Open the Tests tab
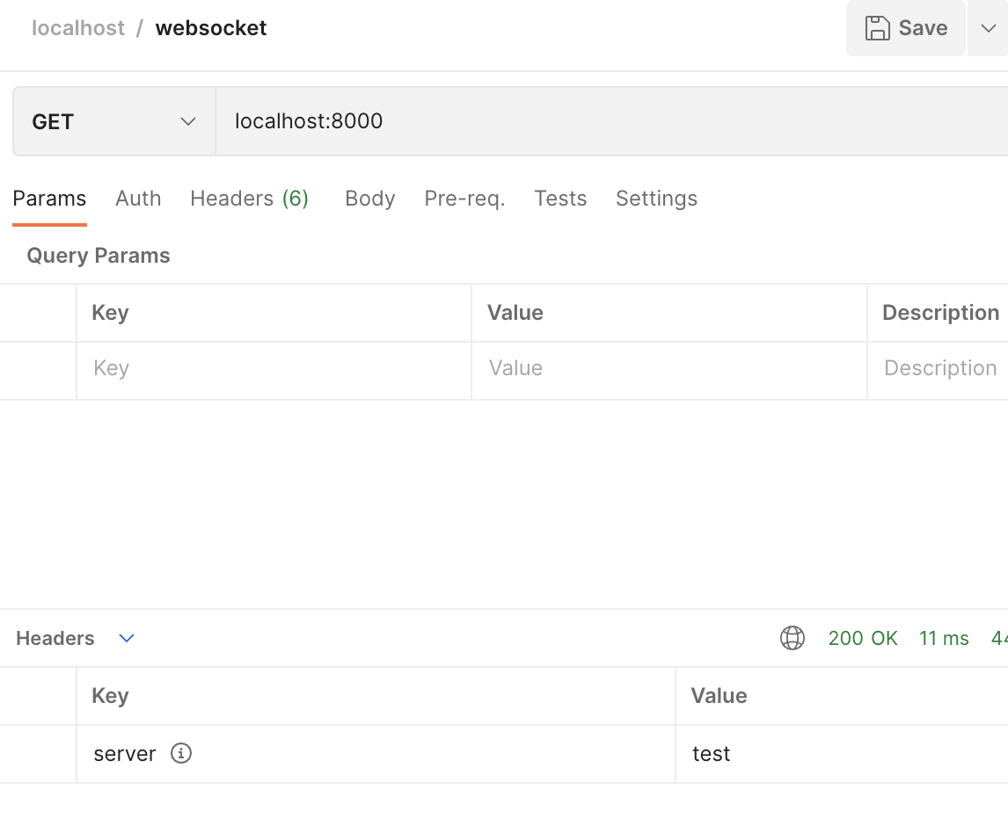Screen dimensions: 1008x833 pos(560,199)
